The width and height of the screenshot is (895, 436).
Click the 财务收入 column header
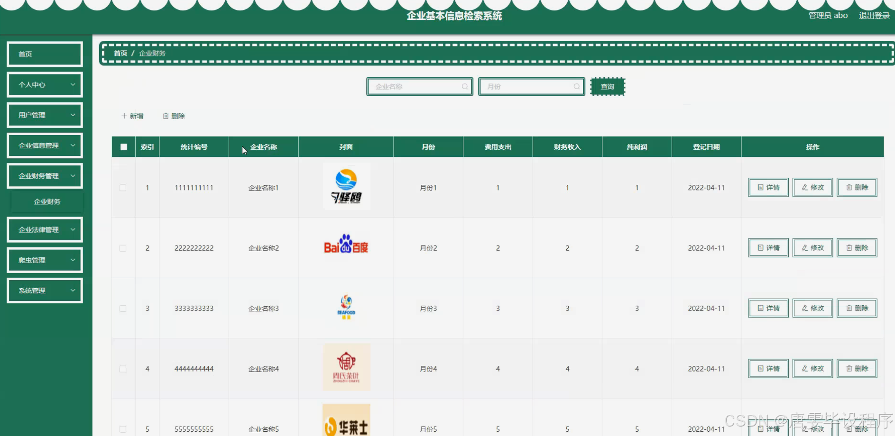coord(567,147)
